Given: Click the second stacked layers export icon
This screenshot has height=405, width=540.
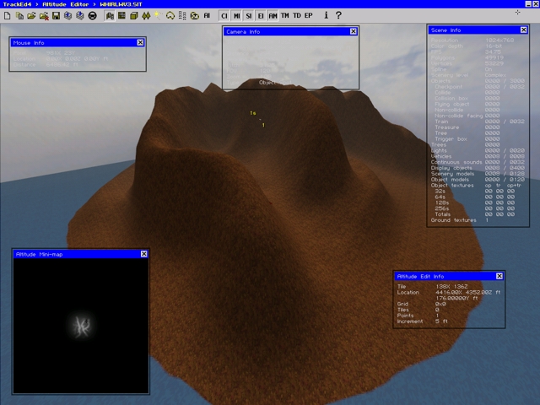Looking at the screenshot, I should [x=80, y=16].
